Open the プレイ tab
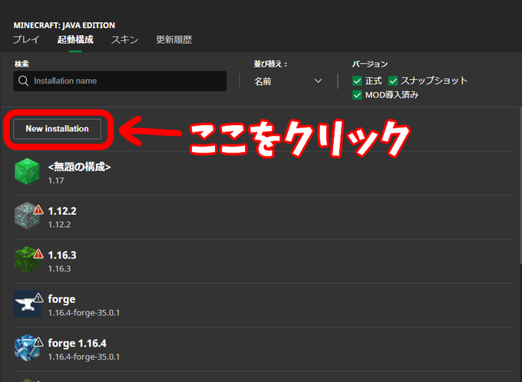522x382 pixels. point(26,40)
